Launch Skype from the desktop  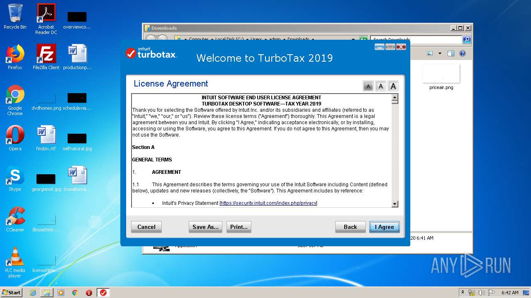tap(15, 179)
